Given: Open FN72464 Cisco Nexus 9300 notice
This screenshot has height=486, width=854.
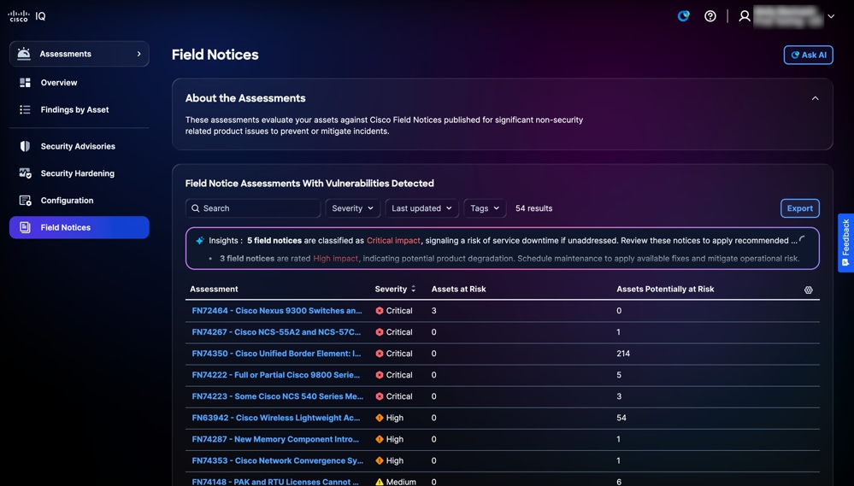Looking at the screenshot, I should pyautogui.click(x=277, y=311).
